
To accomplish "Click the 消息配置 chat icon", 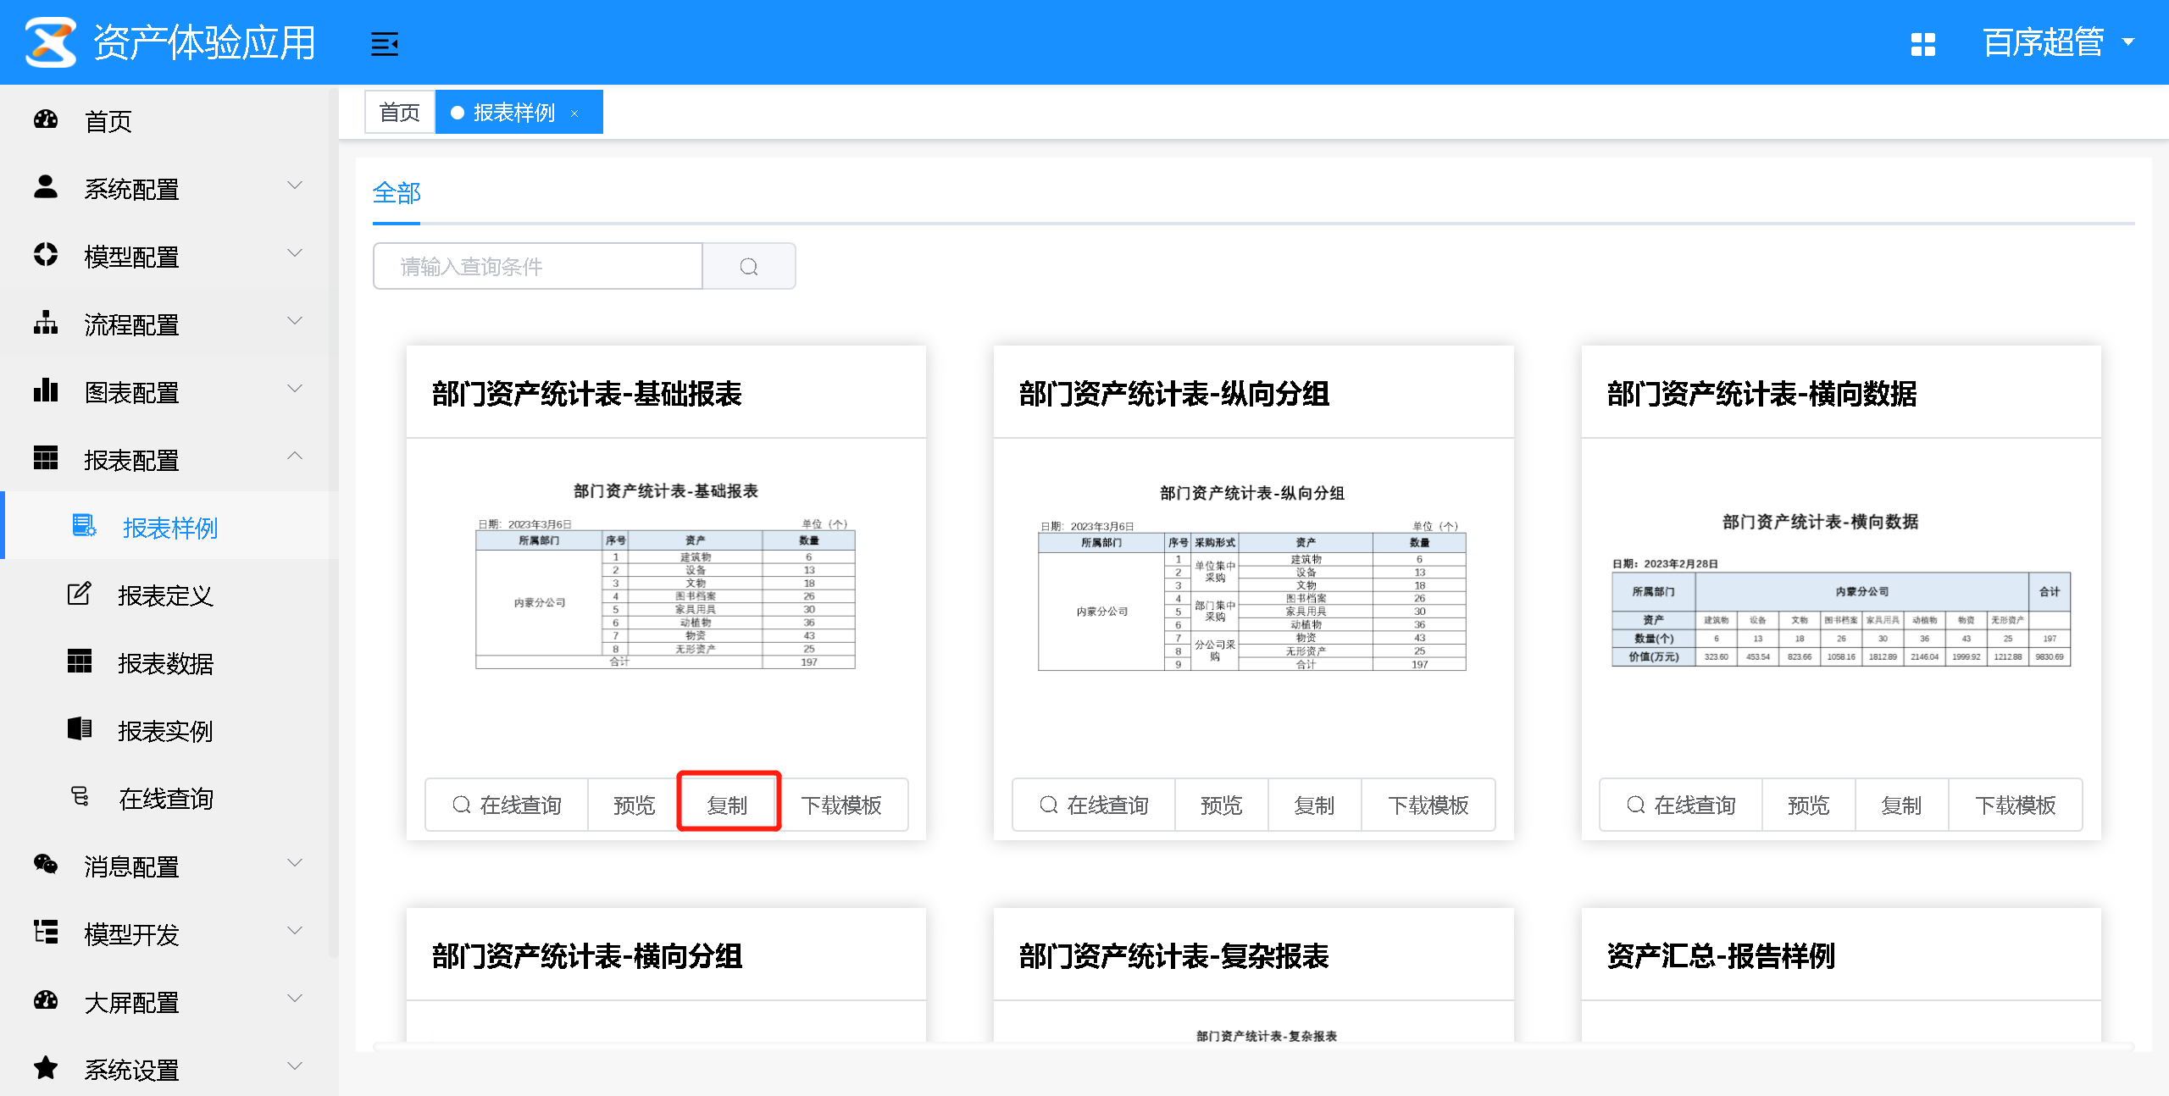I will pyautogui.click(x=46, y=865).
